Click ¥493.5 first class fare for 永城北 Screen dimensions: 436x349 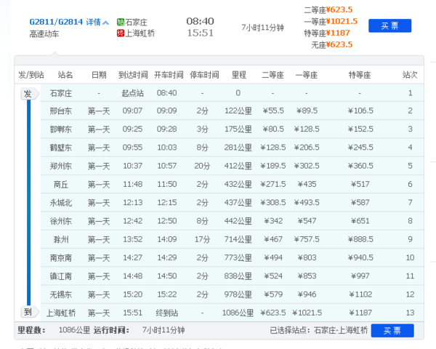pos(307,203)
